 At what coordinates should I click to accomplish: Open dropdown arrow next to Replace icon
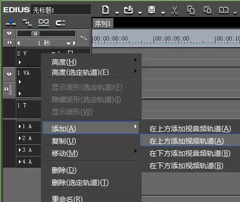point(235,13)
